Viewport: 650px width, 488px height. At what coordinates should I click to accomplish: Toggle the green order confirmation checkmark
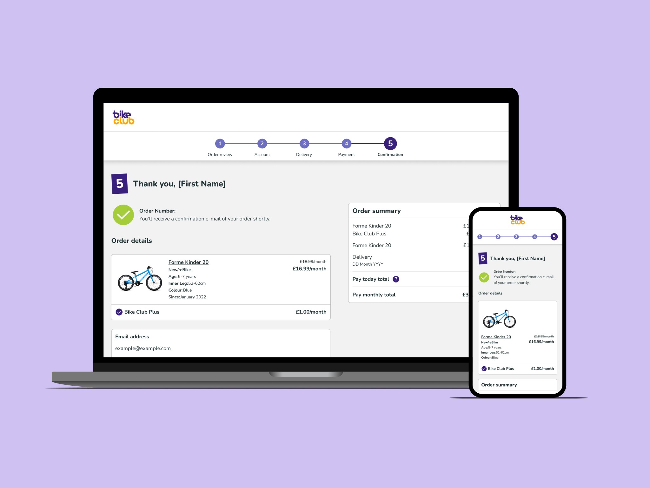123,215
